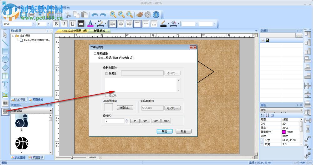Image resolution: width=313 pixels, height=165 pixels.
Task: Select the pointer arrow tool
Action: (x=5, y=34)
